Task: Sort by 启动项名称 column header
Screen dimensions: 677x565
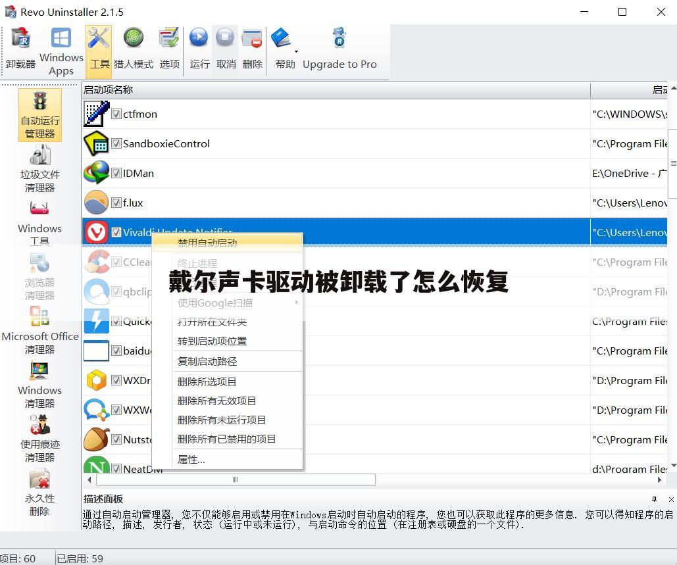Action: click(x=336, y=89)
